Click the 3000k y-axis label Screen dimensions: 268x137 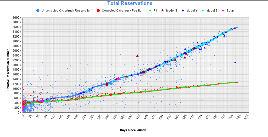[17, 41]
